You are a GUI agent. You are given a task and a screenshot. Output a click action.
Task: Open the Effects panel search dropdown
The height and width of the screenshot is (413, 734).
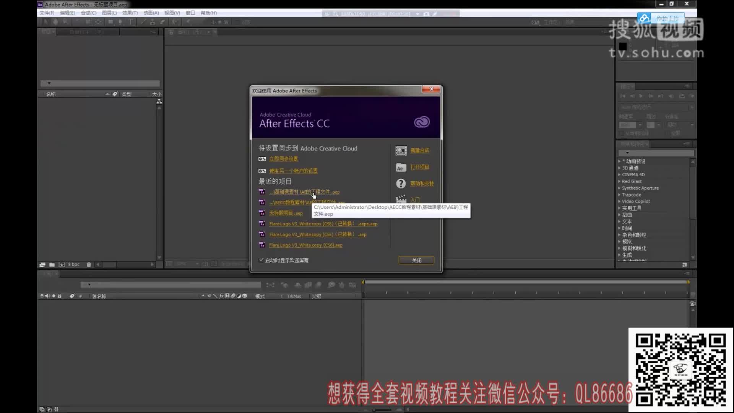(x=627, y=153)
